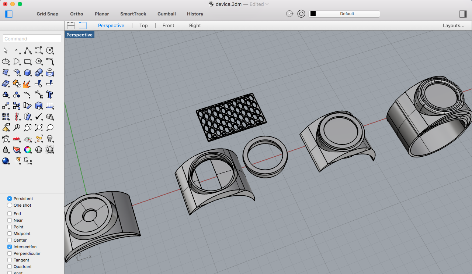Pick the Polyline drawing tool
472x274 pixels.
(x=28, y=50)
